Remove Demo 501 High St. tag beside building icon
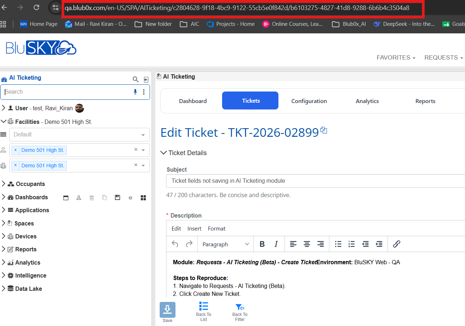465x326 pixels. (x=15, y=166)
